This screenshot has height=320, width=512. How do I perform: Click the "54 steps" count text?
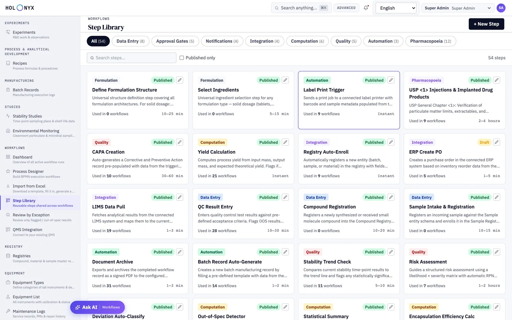(x=497, y=58)
